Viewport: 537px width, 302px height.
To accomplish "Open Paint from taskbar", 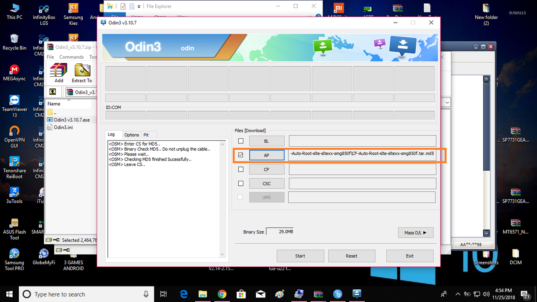I will point(280,294).
